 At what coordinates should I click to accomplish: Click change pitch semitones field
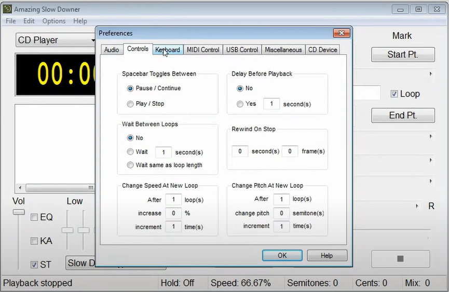pos(281,213)
